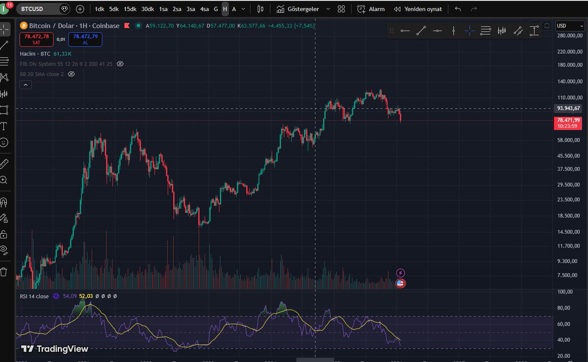The image size is (588, 362).
Task: Select trend line in floating toolbar
Action: click(421, 31)
